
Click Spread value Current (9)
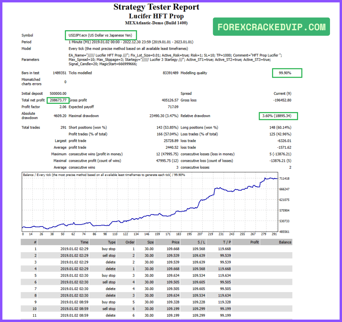click(282, 93)
